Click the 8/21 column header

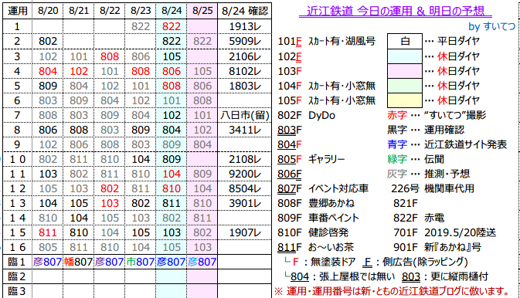tap(79, 11)
